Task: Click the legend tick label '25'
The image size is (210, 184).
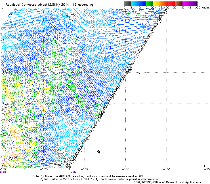Action: coord(160,7)
